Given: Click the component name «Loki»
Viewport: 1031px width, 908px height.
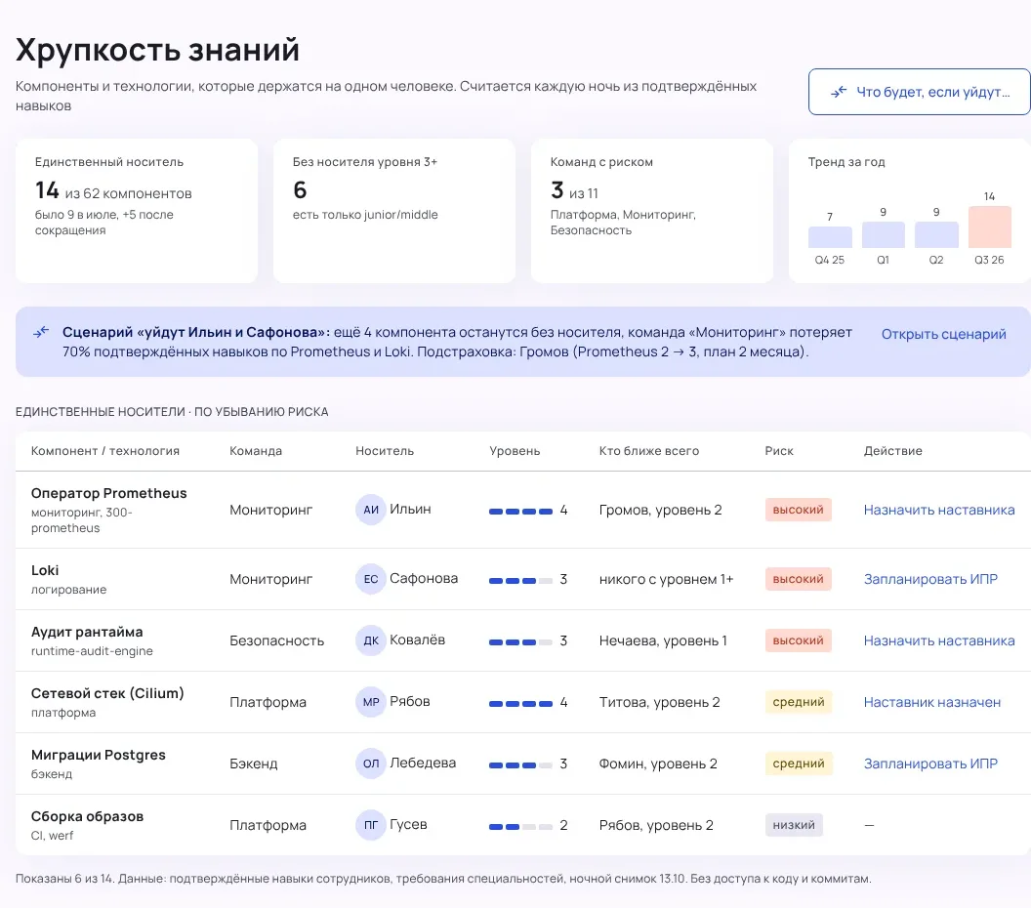Looking at the screenshot, I should pos(45,570).
